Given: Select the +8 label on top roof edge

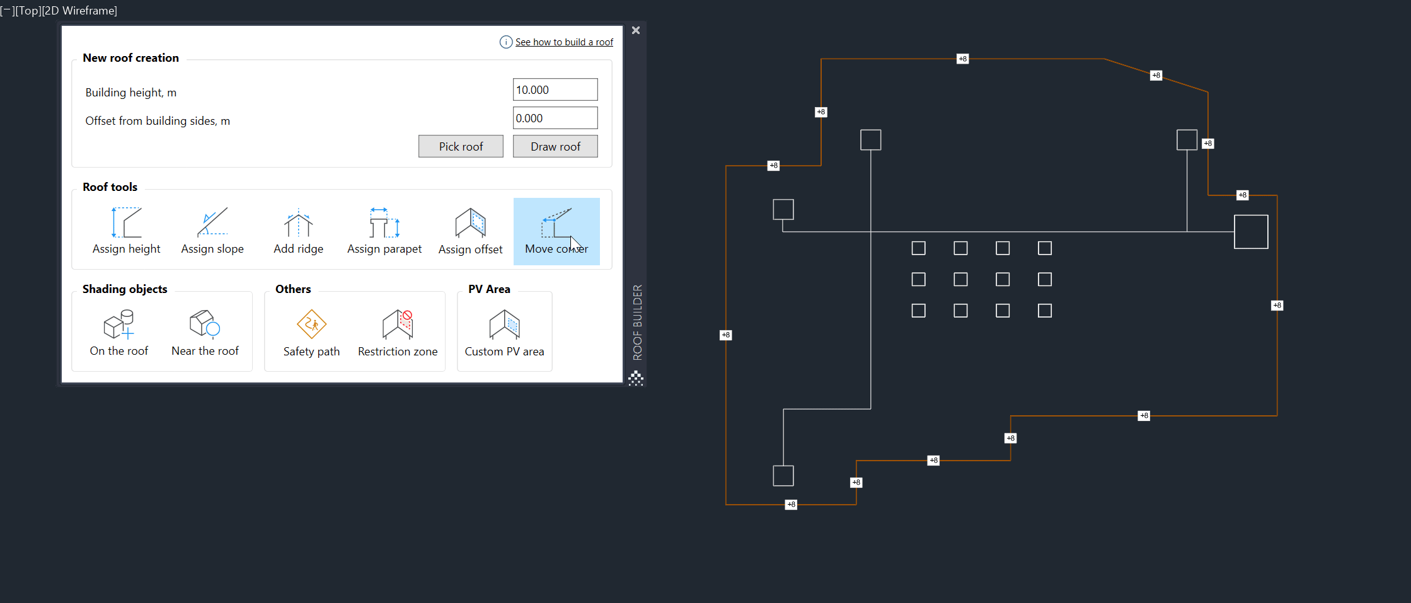Looking at the screenshot, I should pyautogui.click(x=962, y=59).
